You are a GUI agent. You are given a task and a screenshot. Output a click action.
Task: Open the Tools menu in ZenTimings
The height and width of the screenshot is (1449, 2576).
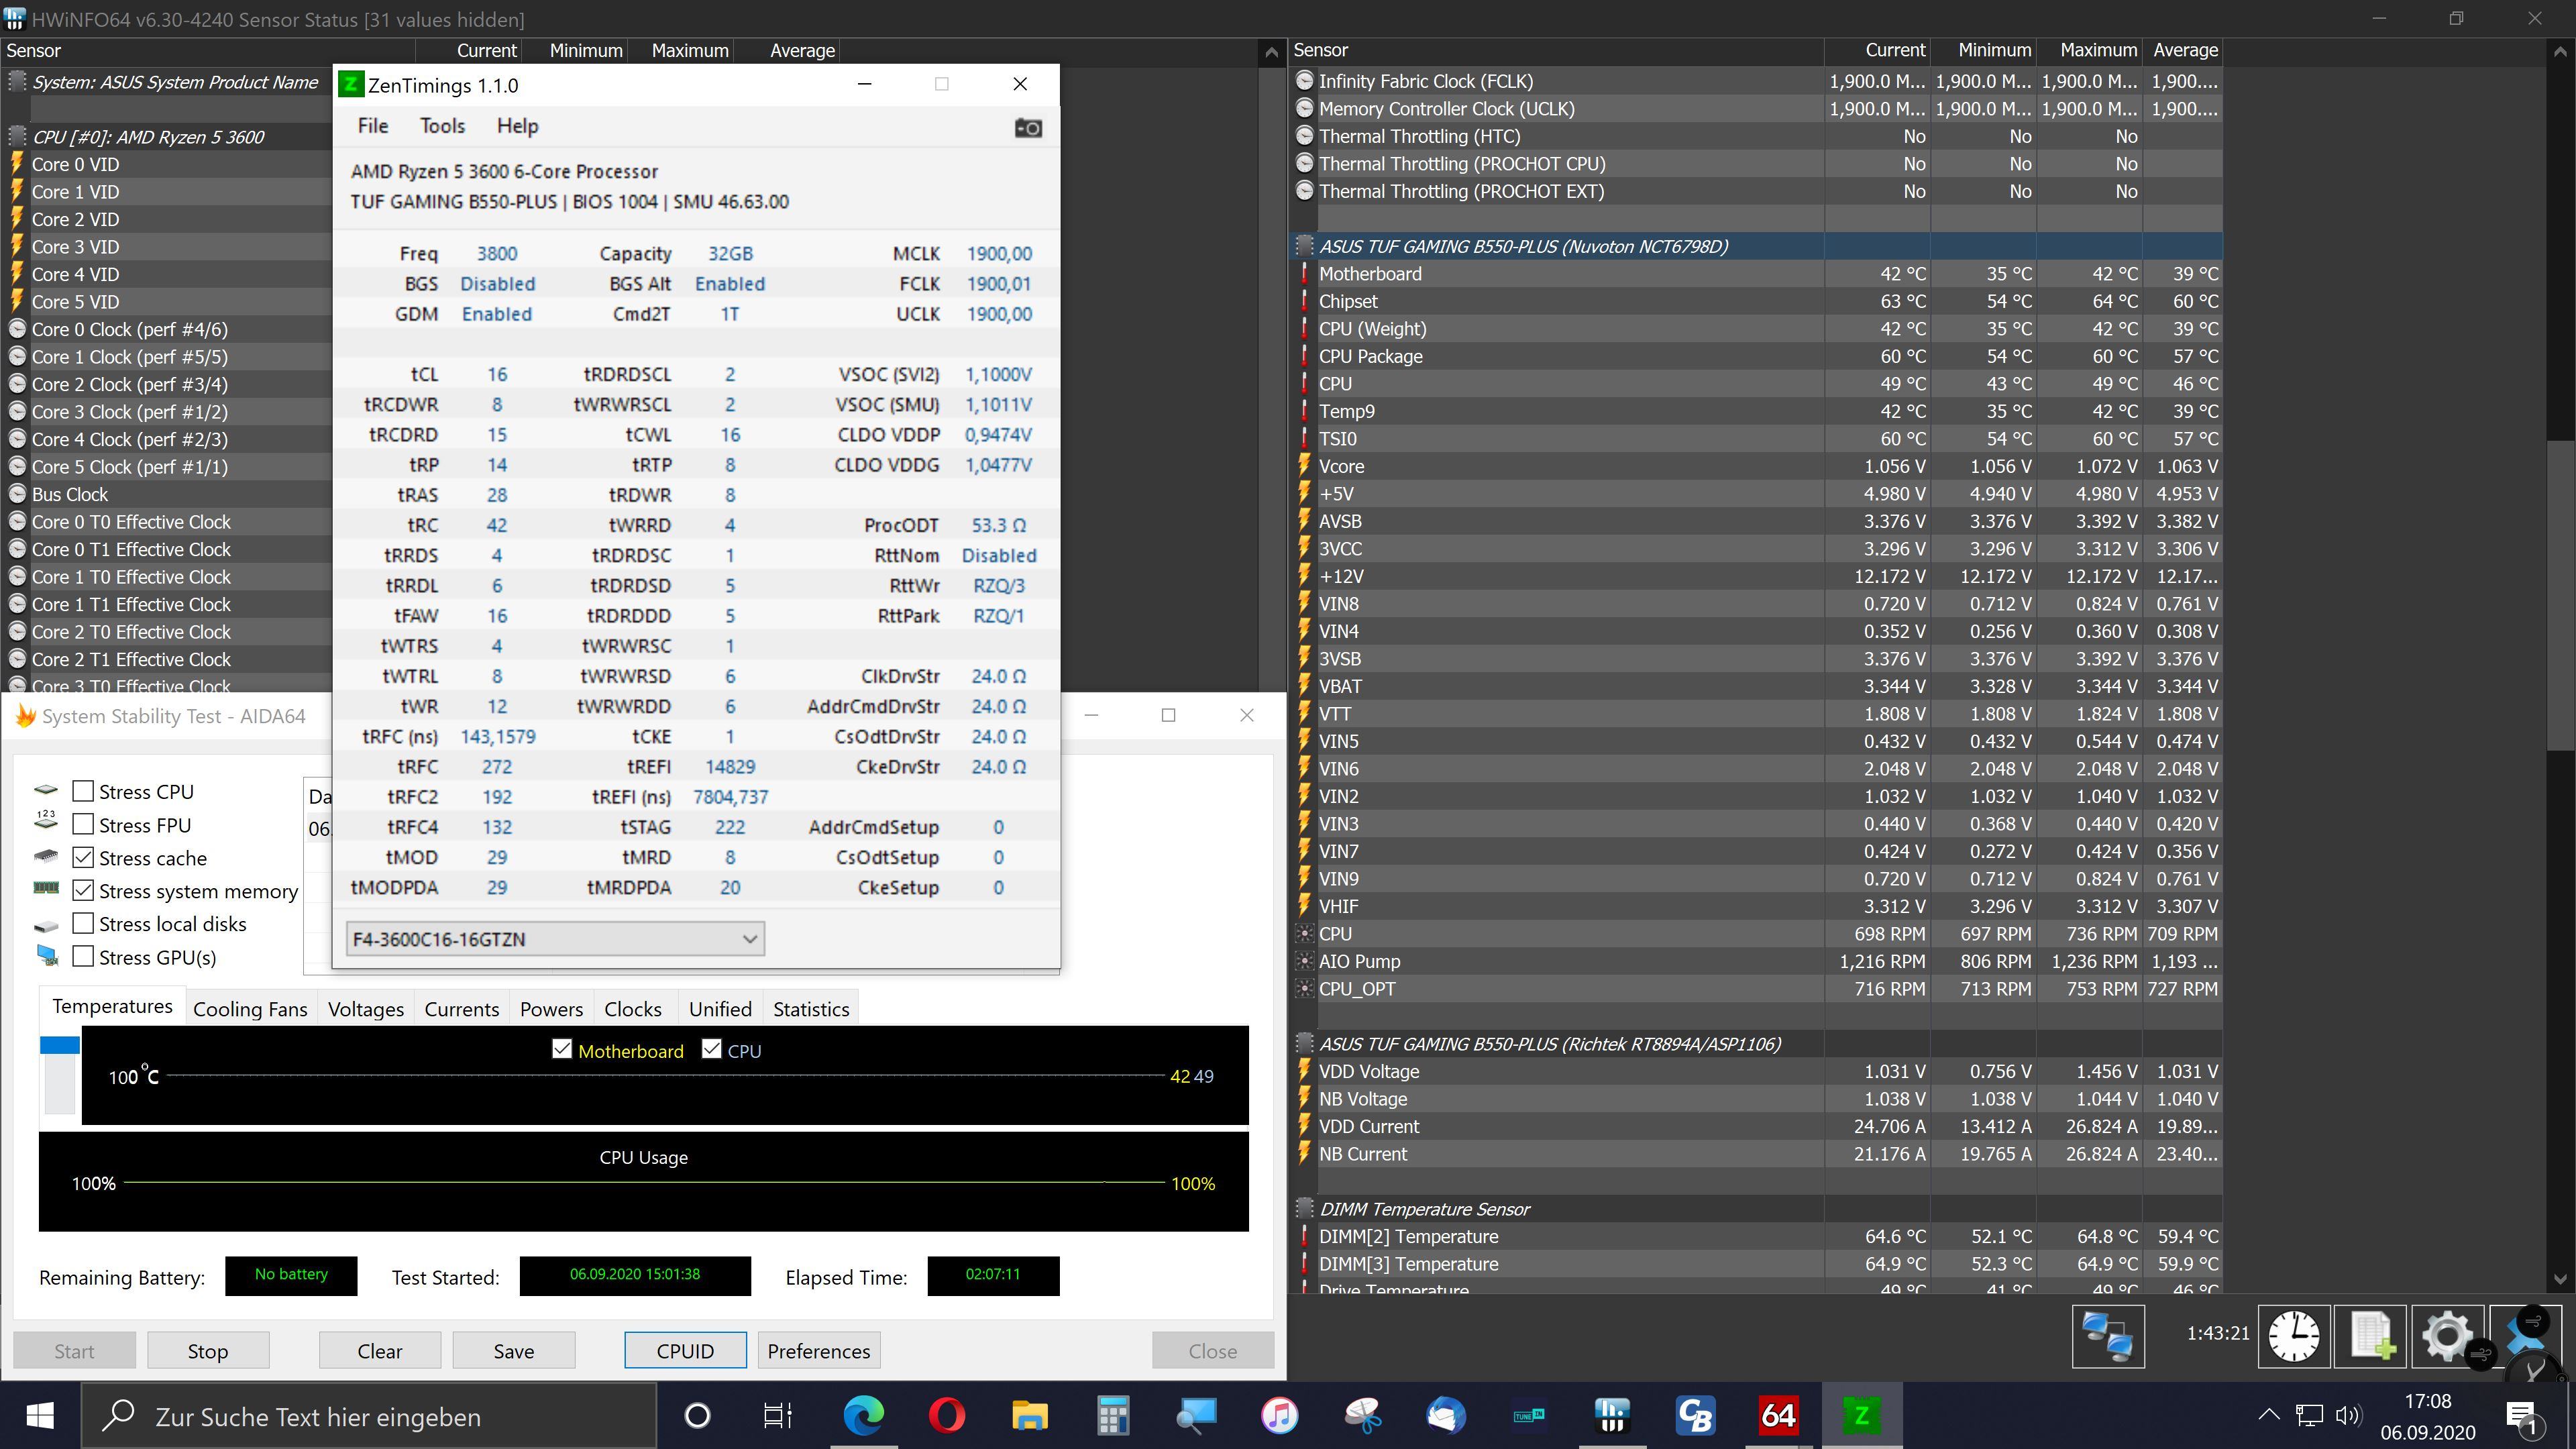pyautogui.click(x=442, y=126)
